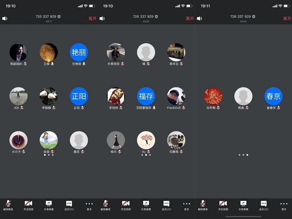Tap the blue 福存 participant avatar
This screenshot has height=219, width=292.
(x=146, y=97)
